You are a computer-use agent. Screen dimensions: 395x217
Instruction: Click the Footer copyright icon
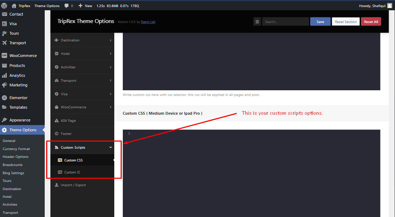tap(56, 133)
